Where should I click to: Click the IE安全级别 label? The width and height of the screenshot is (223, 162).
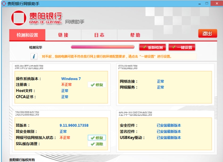click(26, 132)
